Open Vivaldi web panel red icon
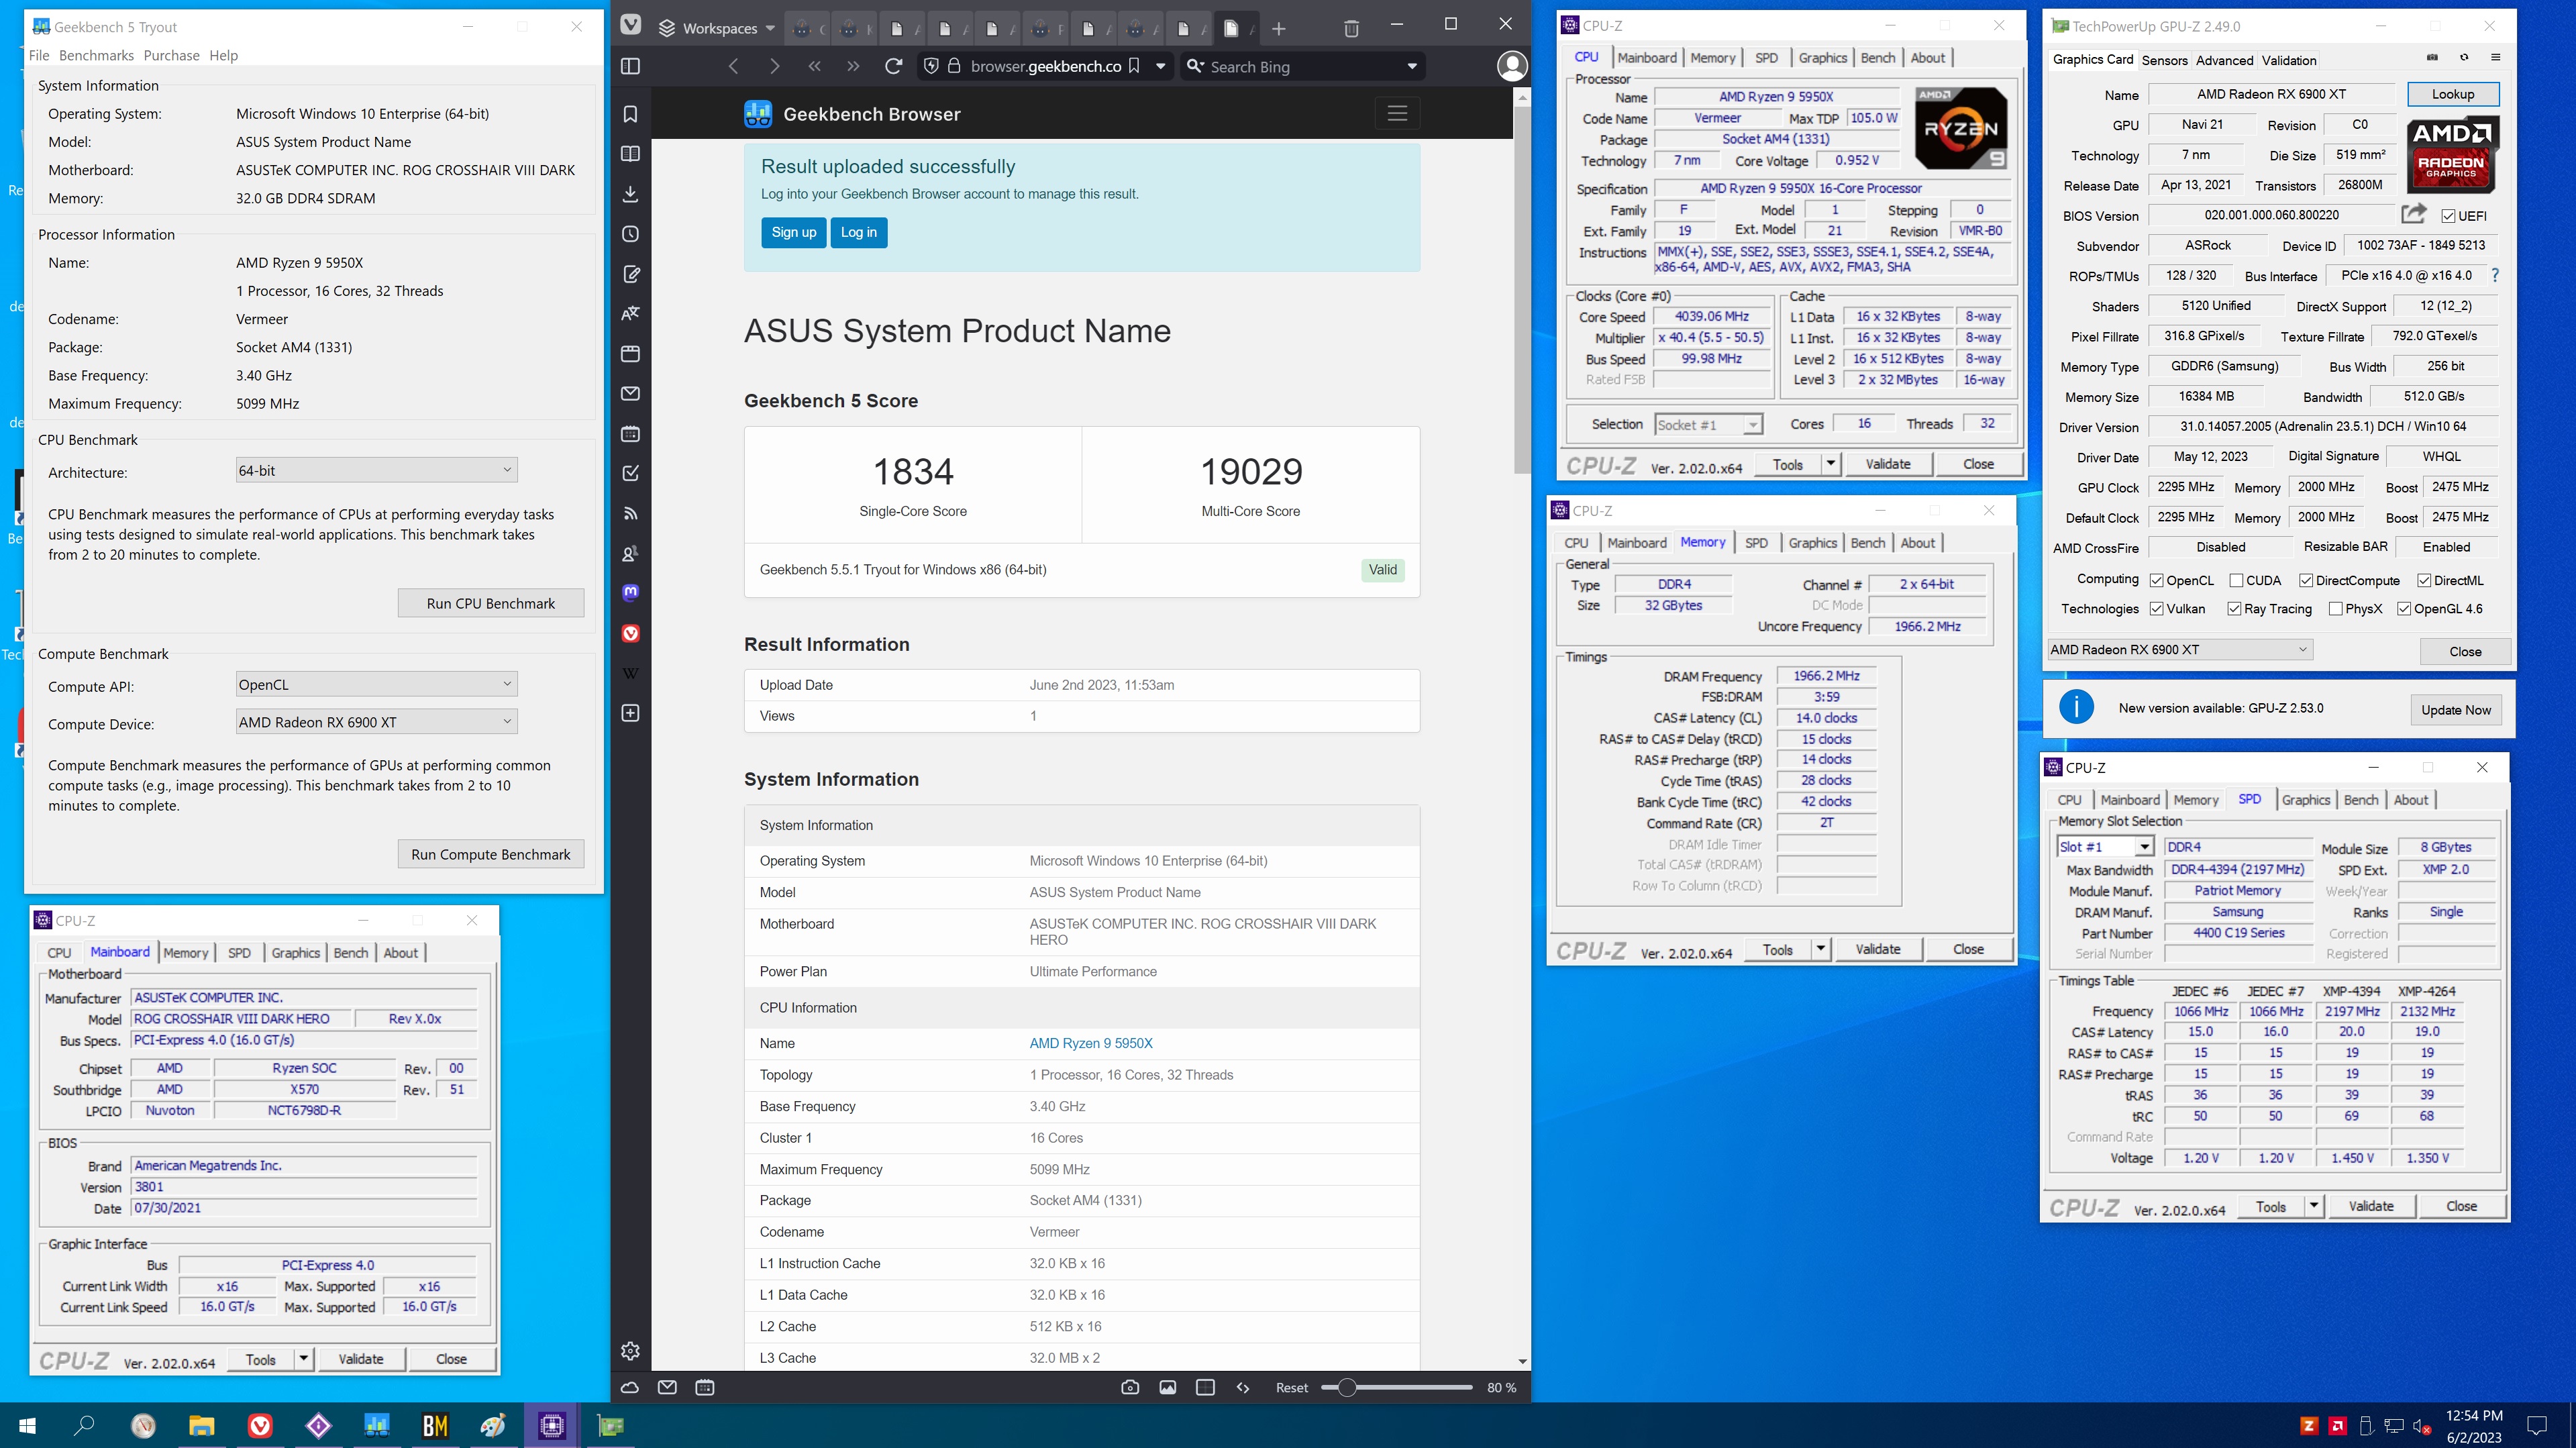Image resolution: width=2576 pixels, height=1448 pixels. tap(630, 633)
